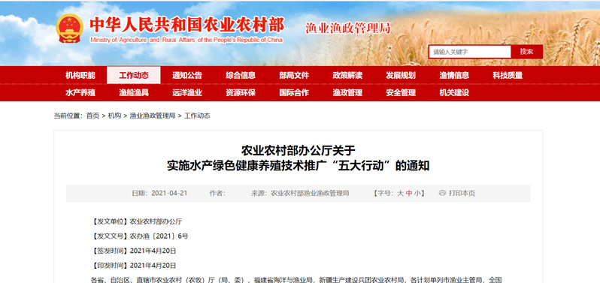Open the 部局文件 menu
This screenshot has height=283, width=600.
tap(294, 75)
